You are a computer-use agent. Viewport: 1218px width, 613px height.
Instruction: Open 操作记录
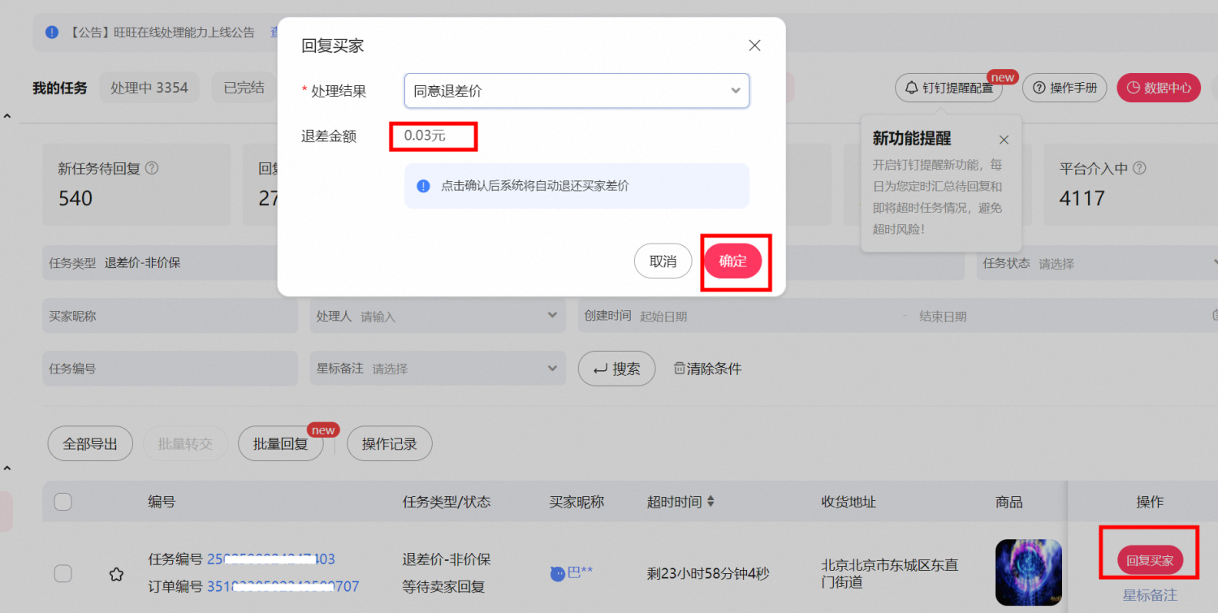click(x=389, y=443)
